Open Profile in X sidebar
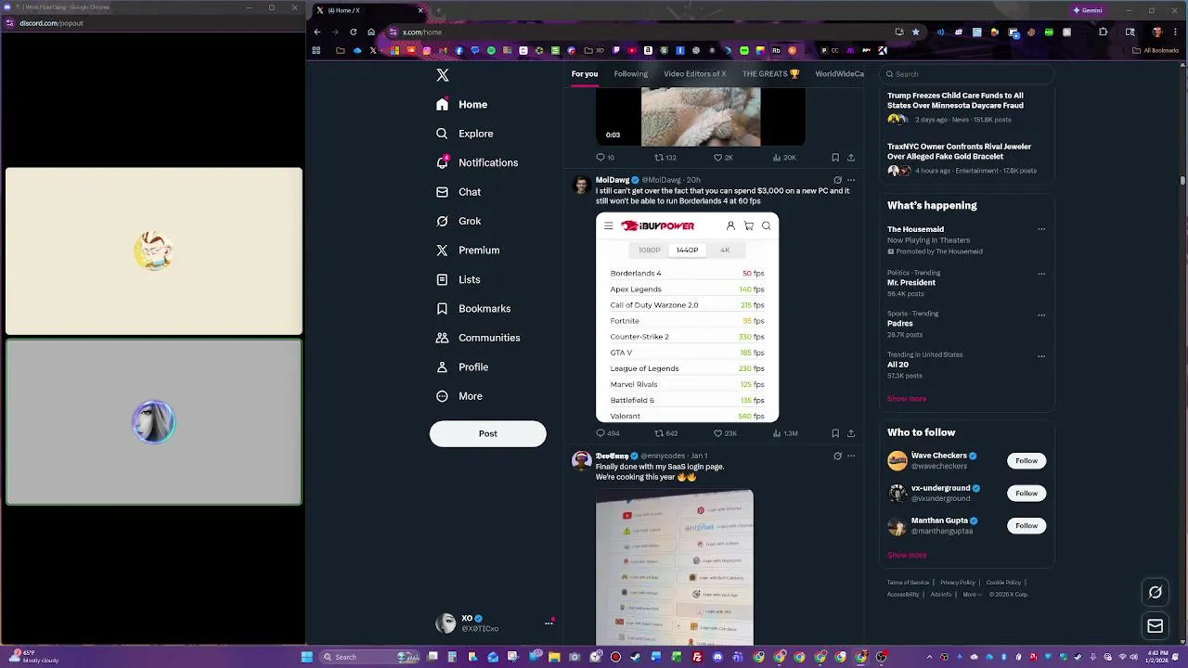 [462, 367]
